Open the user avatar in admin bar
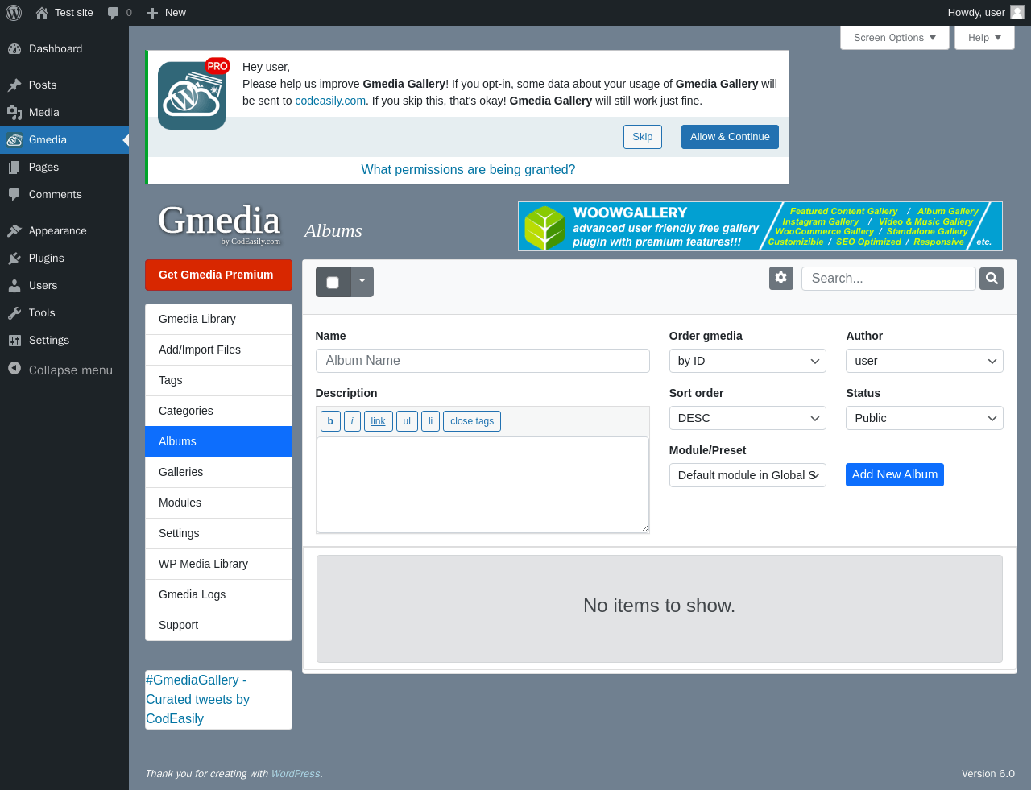 pyautogui.click(x=1017, y=12)
